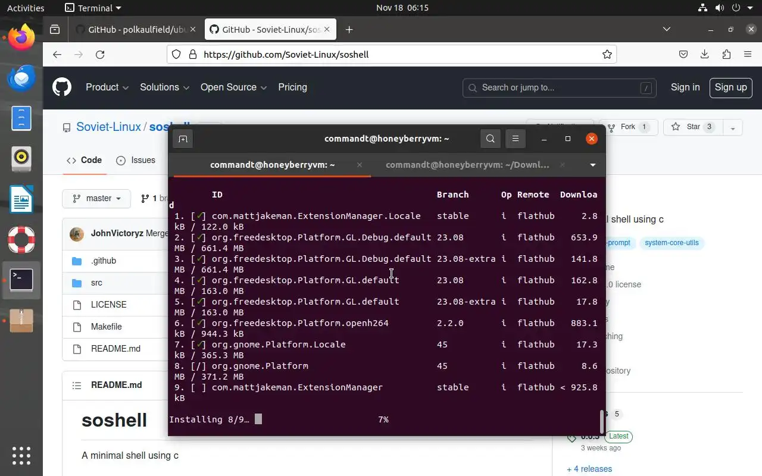This screenshot has width=762, height=476.
Task: Open the master branch selector
Action: pos(96,198)
